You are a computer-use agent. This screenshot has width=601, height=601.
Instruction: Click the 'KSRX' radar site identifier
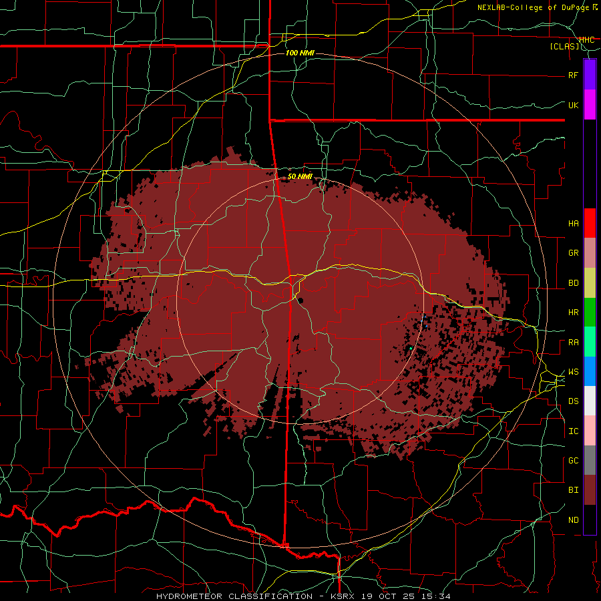[x=343, y=596]
